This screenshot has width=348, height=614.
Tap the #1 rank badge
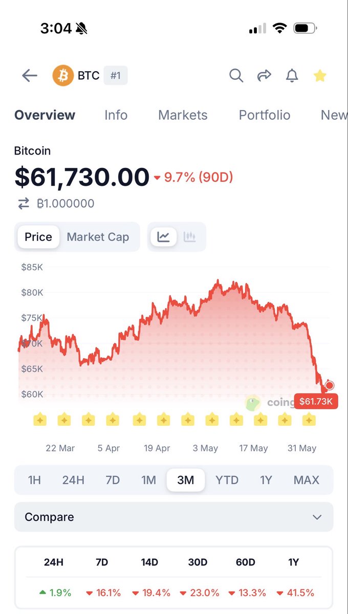pyautogui.click(x=116, y=76)
